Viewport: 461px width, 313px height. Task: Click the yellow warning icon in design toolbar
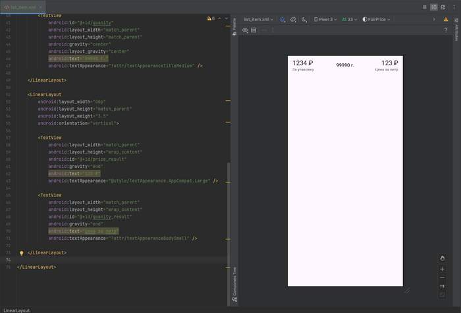[446, 20]
